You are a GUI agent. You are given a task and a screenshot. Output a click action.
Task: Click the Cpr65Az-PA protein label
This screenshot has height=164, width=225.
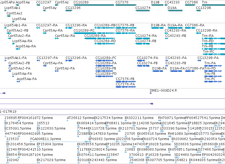pos(65,68)
